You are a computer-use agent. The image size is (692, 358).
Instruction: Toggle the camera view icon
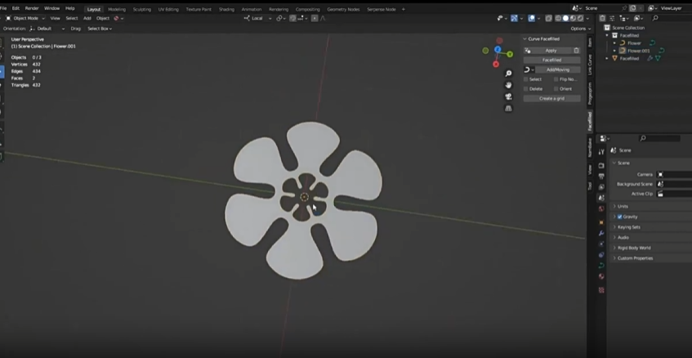508,96
